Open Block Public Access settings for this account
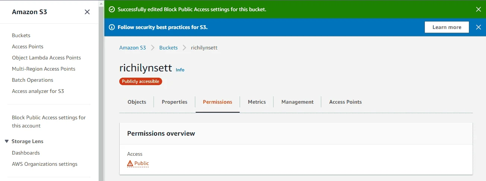 (49, 122)
